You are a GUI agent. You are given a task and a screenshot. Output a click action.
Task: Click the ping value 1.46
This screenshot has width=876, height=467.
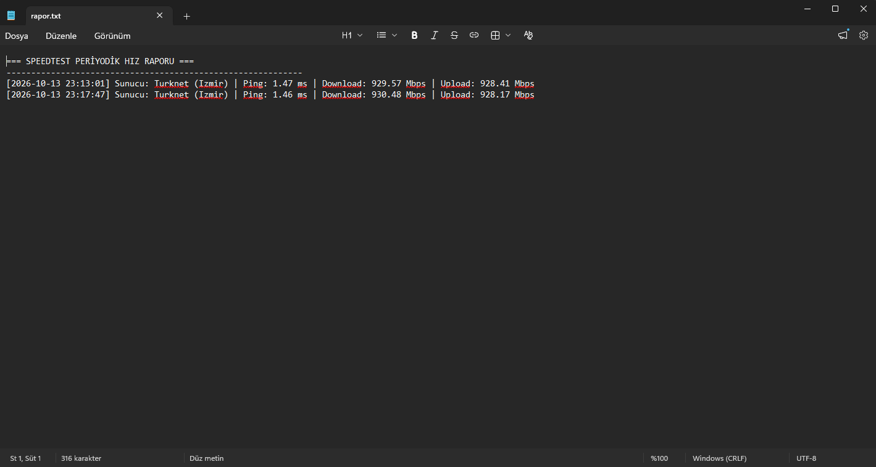click(x=283, y=94)
